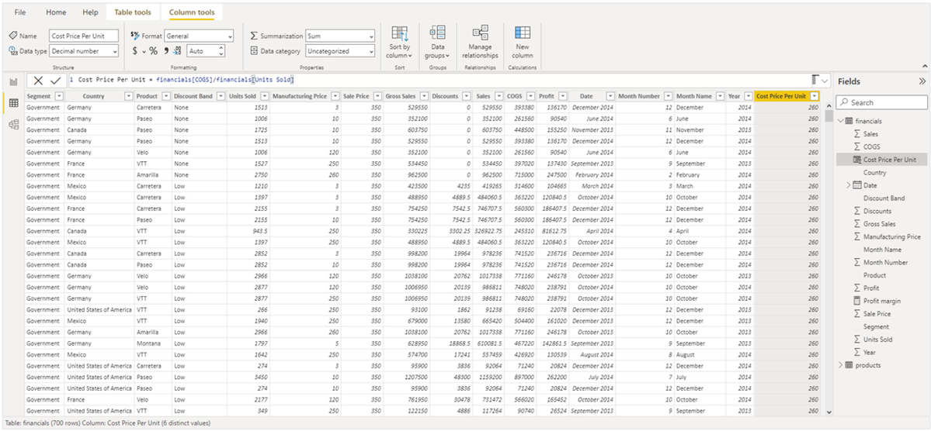
Task: Switch to the Home tab
Action: [56, 12]
